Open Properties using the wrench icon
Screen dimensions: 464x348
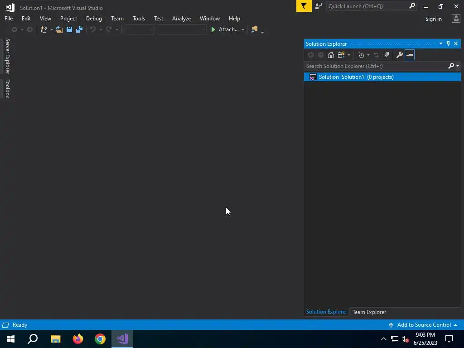[x=400, y=55]
